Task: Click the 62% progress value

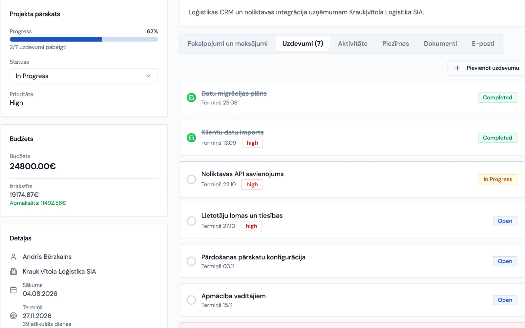Action: 152,31
